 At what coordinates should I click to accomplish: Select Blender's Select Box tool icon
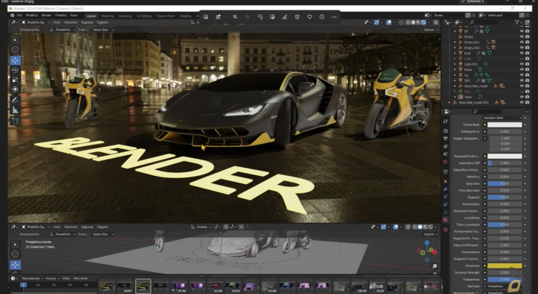click(15, 40)
